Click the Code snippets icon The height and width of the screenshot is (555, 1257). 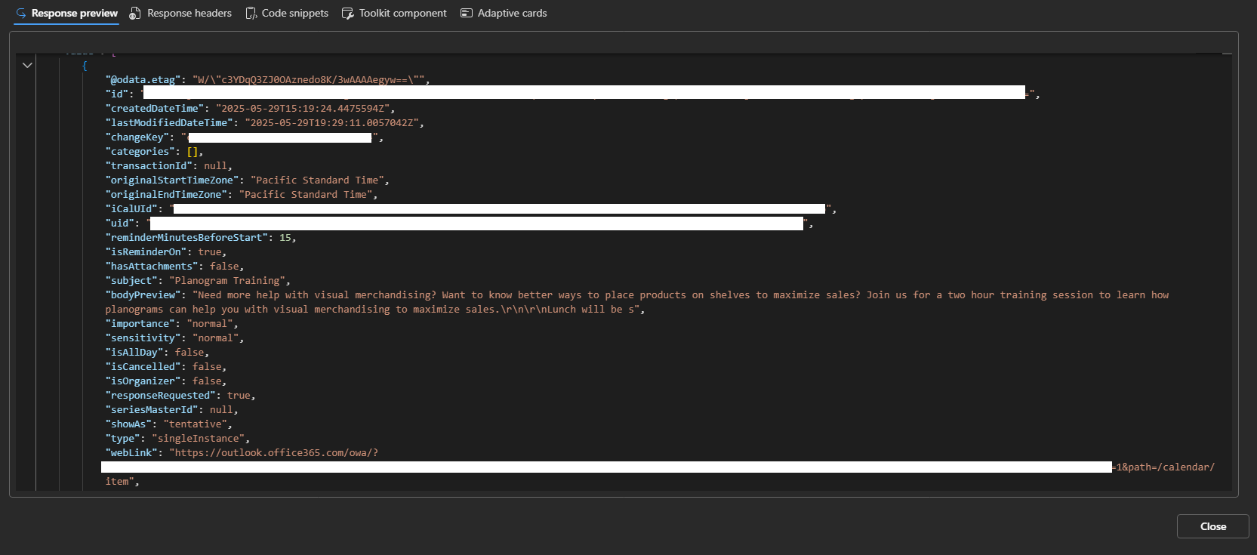point(251,13)
